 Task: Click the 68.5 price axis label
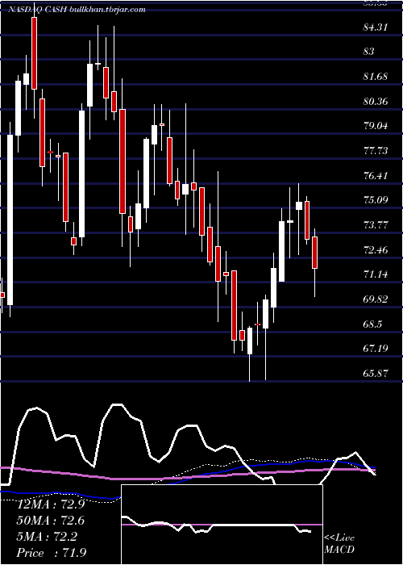(372, 324)
